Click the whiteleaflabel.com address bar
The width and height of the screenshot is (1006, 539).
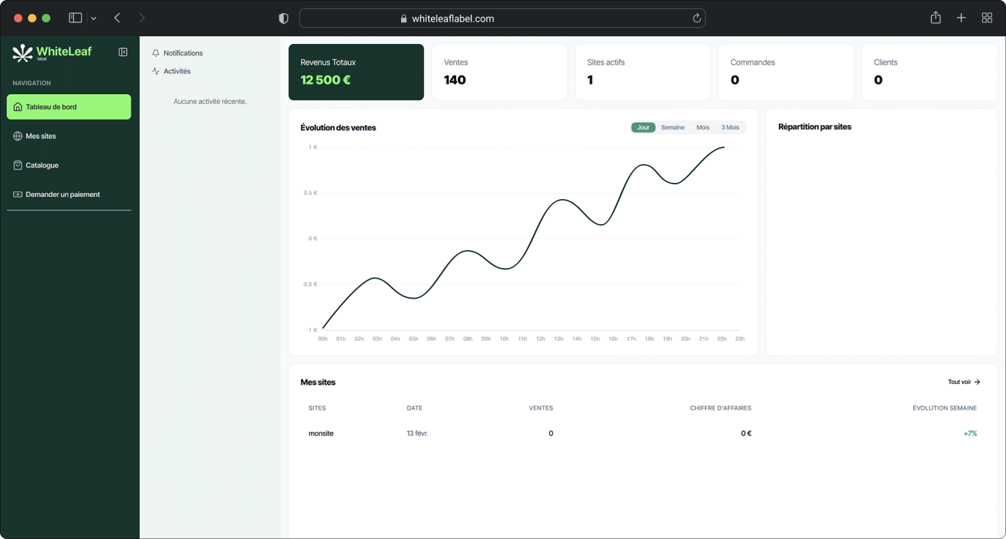tap(502, 19)
